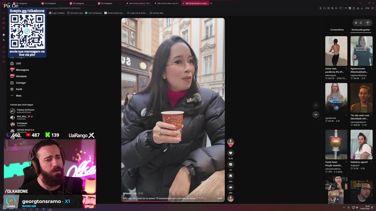Open options menu for Valorizou agora?

371,162
